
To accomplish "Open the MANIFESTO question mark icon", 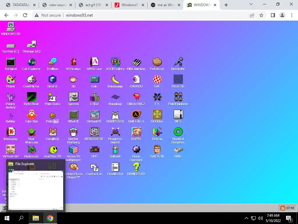I will pyautogui.click(x=136, y=169).
